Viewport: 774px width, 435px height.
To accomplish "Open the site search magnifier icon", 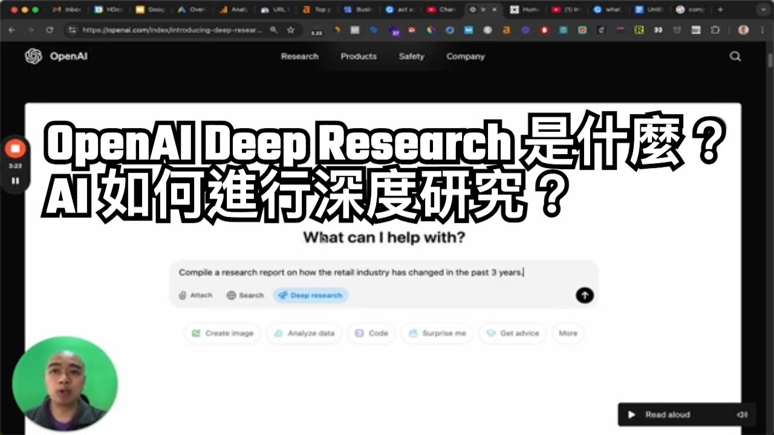I will (735, 56).
